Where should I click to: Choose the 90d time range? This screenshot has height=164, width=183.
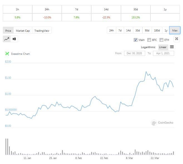click(x=147, y=30)
